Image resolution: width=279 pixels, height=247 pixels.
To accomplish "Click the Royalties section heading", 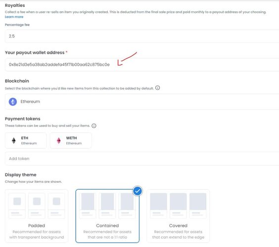I will pos(15,5).
